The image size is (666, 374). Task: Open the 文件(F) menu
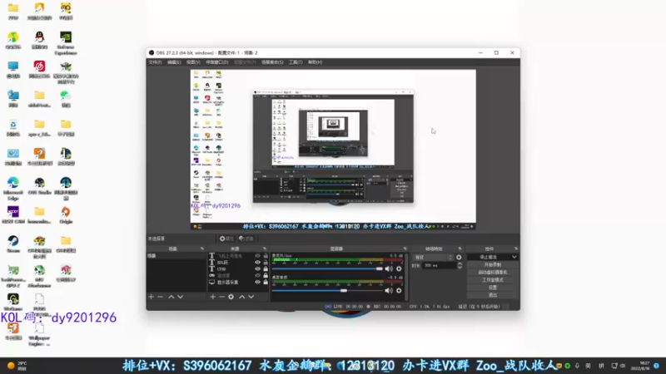click(x=155, y=62)
